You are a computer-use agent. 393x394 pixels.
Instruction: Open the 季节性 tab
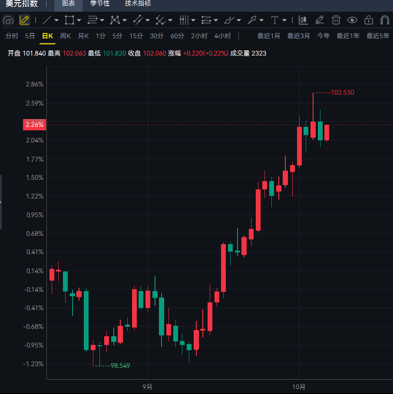click(x=100, y=3)
